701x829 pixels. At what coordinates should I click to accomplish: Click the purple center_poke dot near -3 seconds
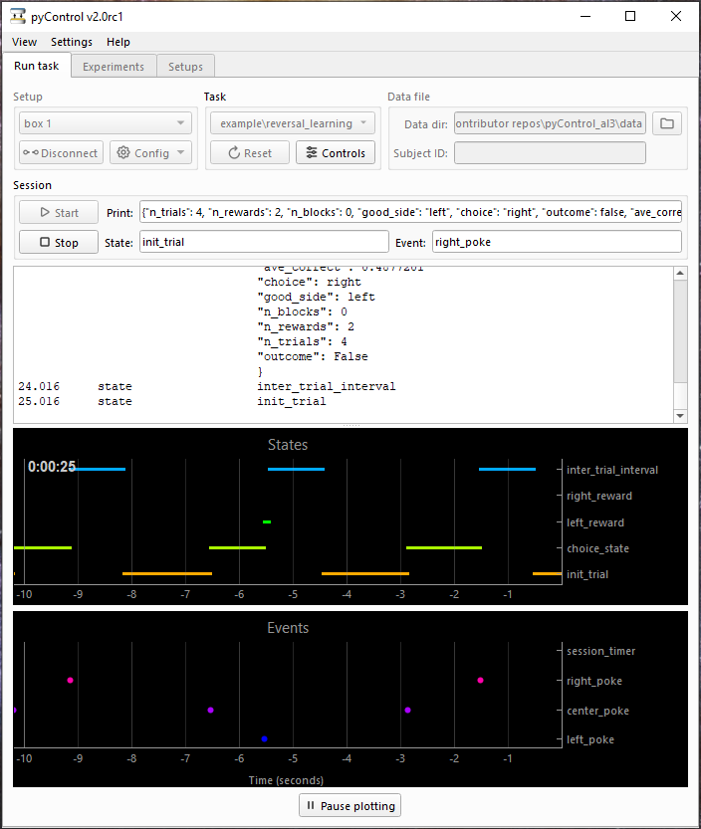407,710
